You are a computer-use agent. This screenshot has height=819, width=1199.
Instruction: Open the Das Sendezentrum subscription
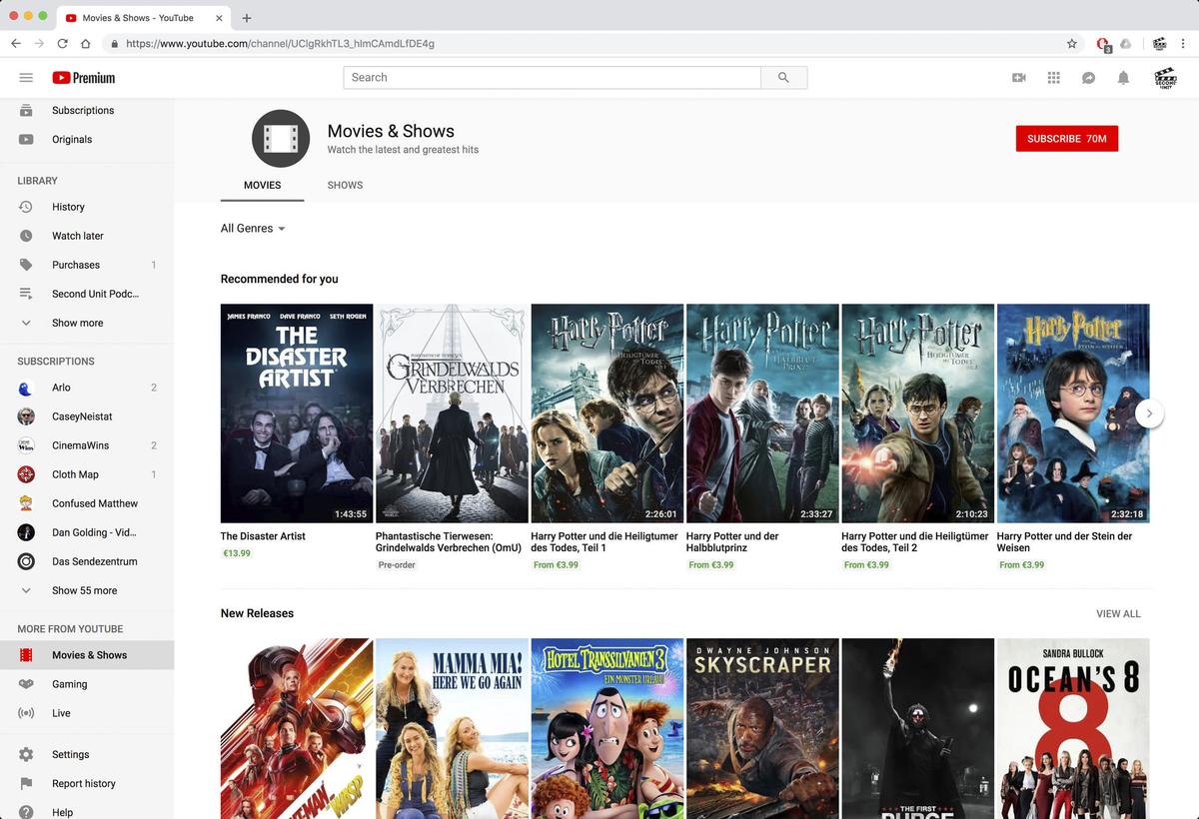click(87, 561)
